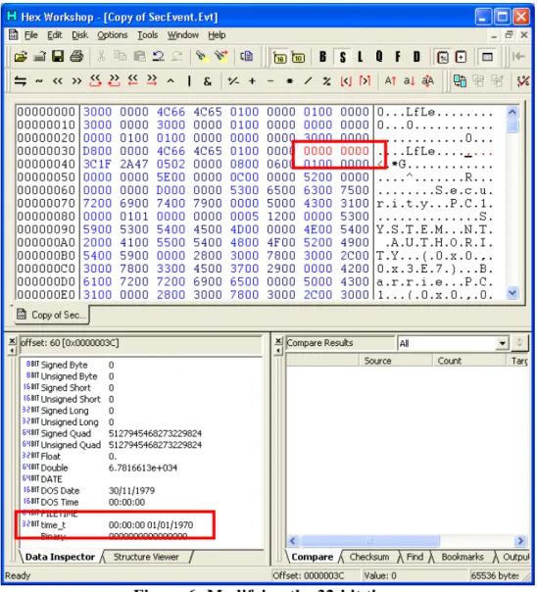Click the offset: 60 field
Screen dimensions: 537x592
(140, 343)
